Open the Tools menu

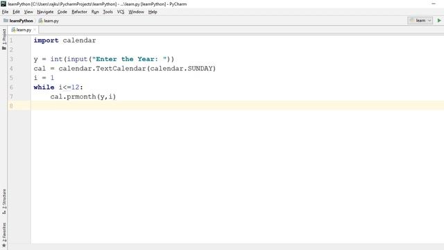tap(108, 12)
